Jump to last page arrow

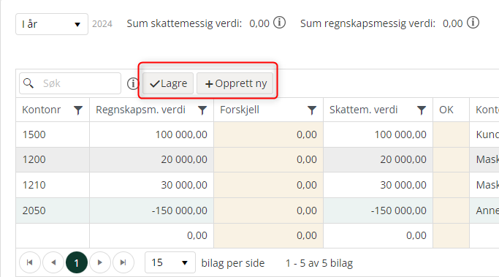[123, 262]
